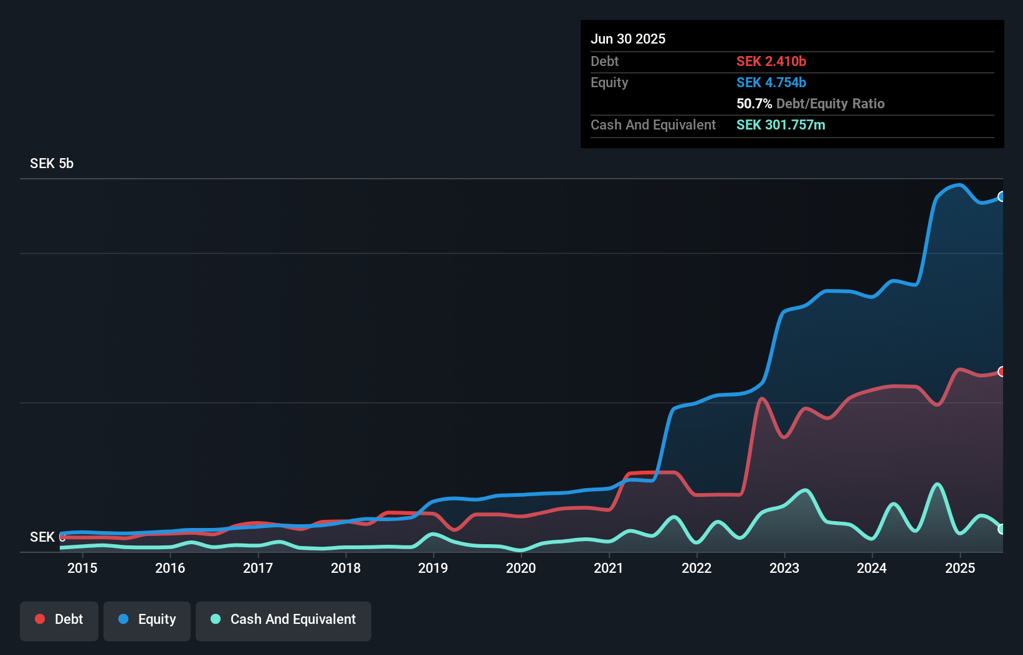This screenshot has height=655, width=1023.
Task: Click the 50.7% Debt/Equity Ratio text
Action: click(x=811, y=104)
